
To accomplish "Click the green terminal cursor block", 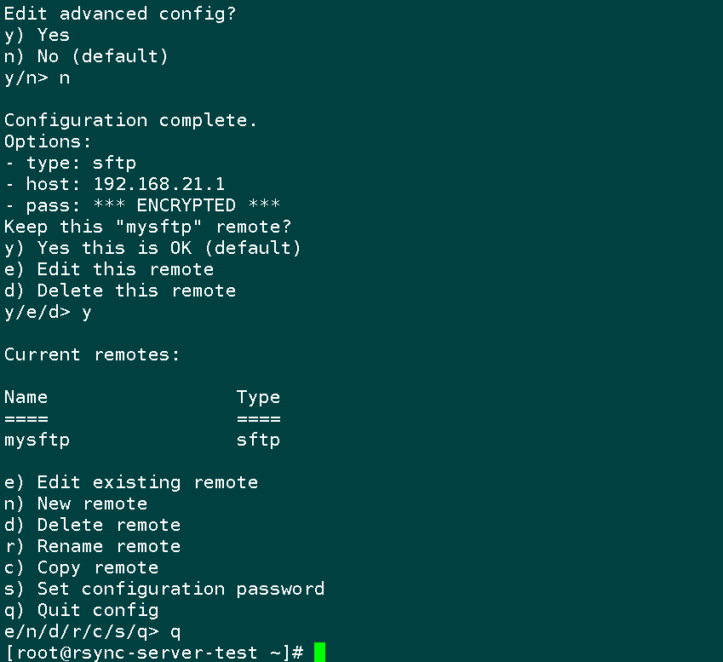I will coord(319,652).
